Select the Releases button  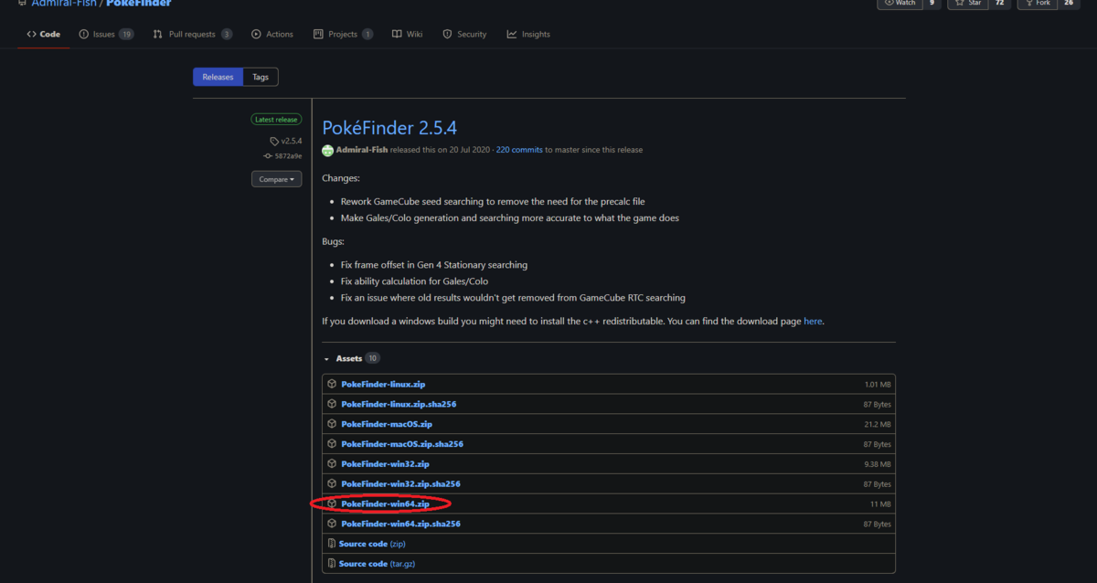click(218, 77)
